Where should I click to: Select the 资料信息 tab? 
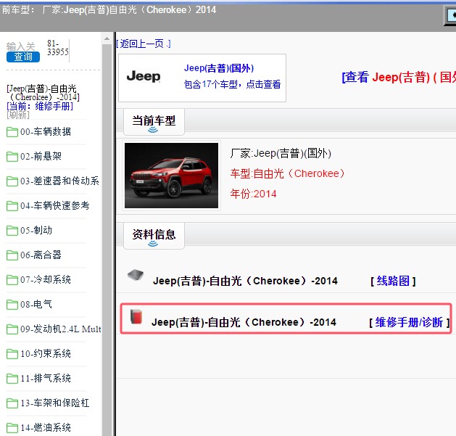(154, 236)
